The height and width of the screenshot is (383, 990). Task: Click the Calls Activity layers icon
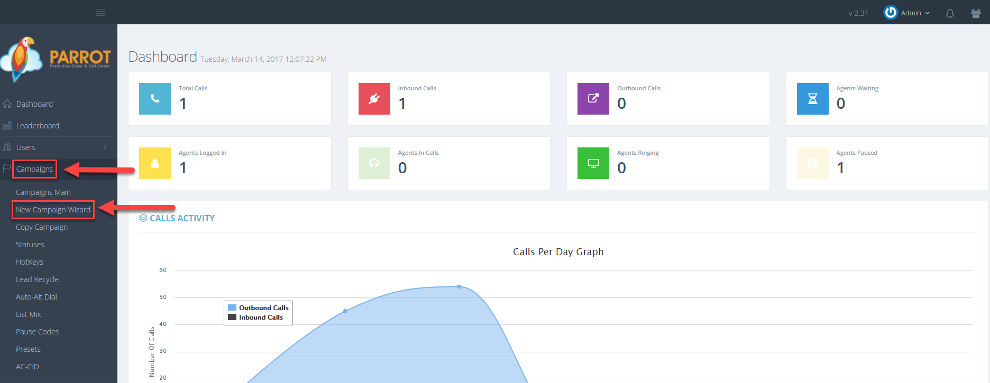pyautogui.click(x=143, y=218)
